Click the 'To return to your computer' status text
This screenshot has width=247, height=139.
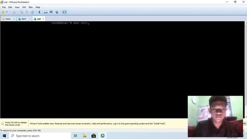tap(20, 131)
